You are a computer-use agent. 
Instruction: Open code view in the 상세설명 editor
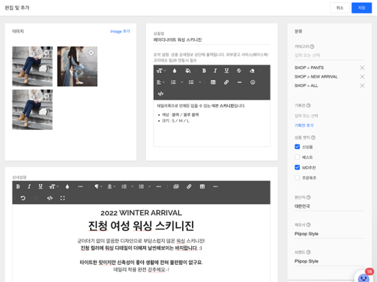coord(49,198)
